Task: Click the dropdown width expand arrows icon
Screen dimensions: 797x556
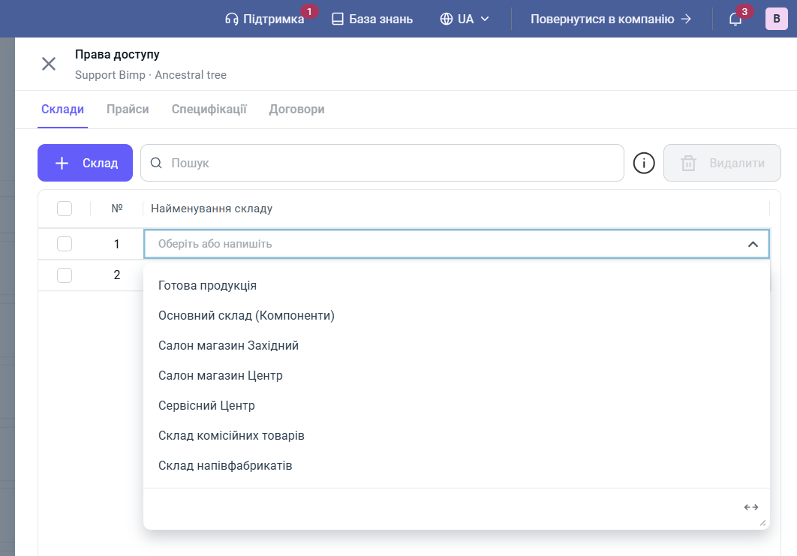Action: coord(750,507)
